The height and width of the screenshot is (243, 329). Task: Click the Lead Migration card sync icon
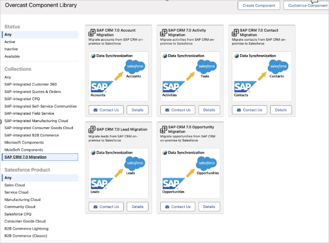[92, 129]
